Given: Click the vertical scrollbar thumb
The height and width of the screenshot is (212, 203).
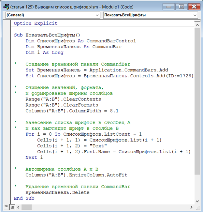Looking at the screenshot, I should pos(197,101).
